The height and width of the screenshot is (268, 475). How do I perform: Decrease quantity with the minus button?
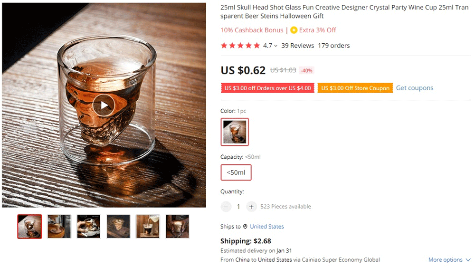coord(226,207)
